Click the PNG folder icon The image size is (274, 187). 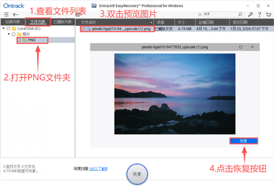pos(24,40)
